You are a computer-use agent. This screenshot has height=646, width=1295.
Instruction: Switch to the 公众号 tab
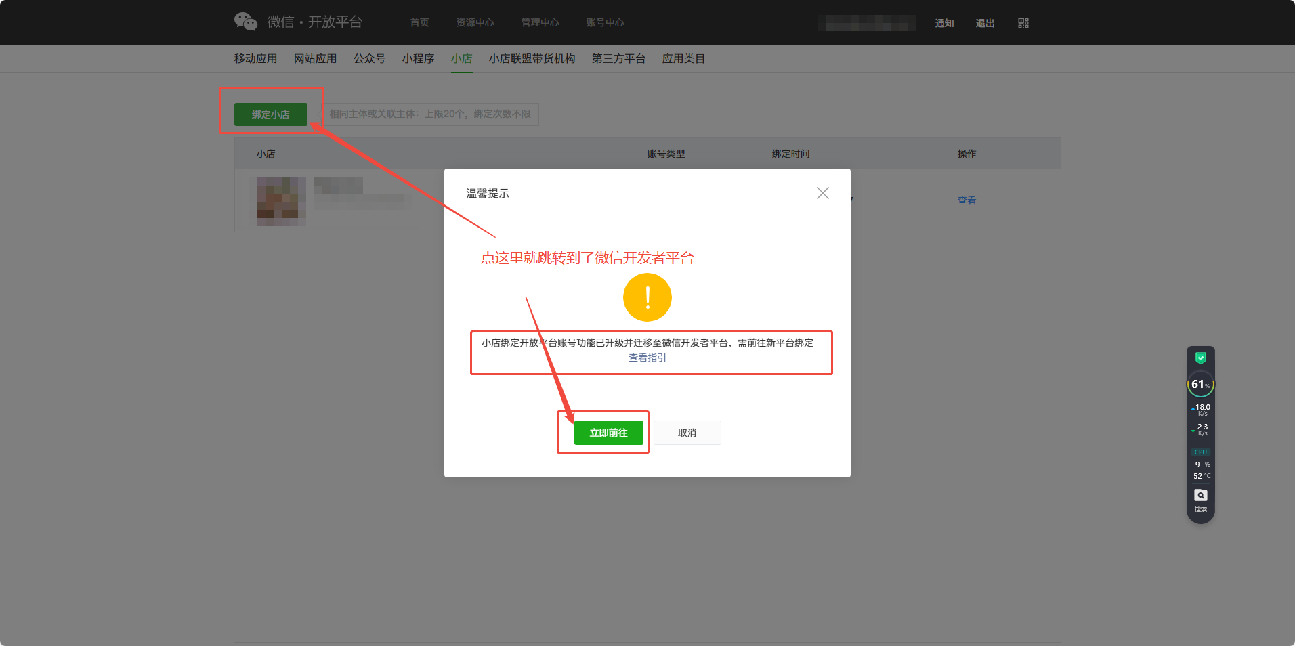370,59
